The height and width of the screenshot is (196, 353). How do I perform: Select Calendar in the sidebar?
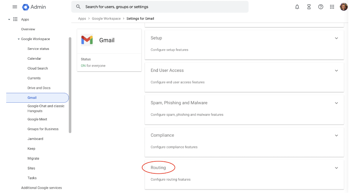click(x=34, y=59)
